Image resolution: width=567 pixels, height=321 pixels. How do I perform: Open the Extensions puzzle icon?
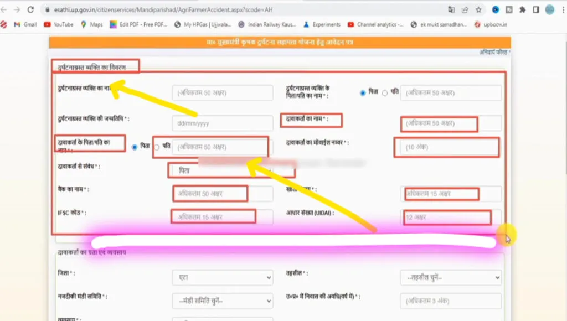pos(522,10)
